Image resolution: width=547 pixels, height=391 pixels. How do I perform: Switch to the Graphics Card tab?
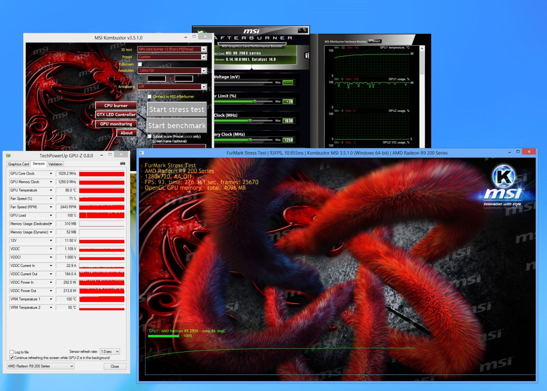click(x=19, y=164)
